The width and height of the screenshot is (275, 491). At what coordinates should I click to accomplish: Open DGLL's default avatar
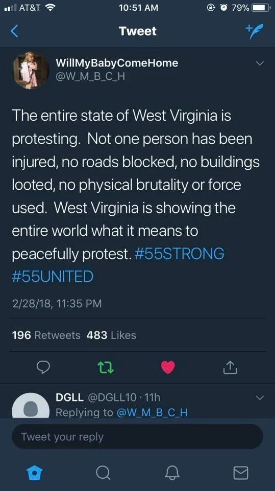[x=31, y=406]
